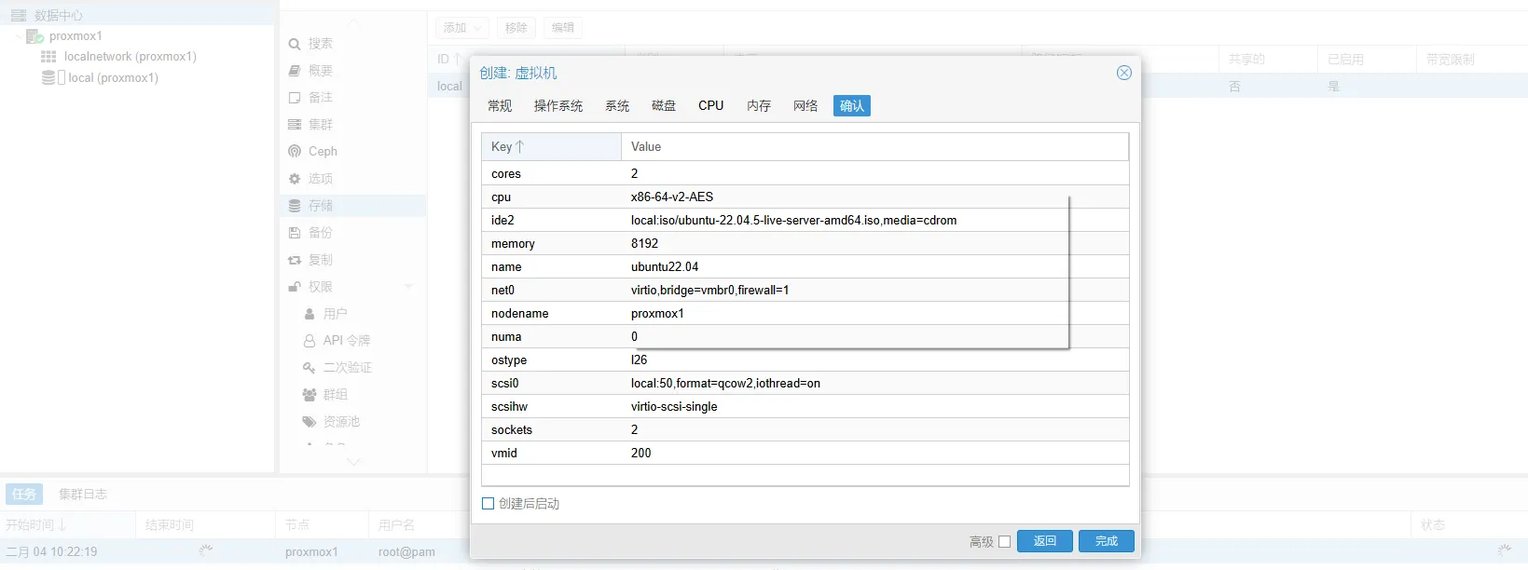Close the Create VM dialog
1528x570 pixels.
coord(1124,73)
